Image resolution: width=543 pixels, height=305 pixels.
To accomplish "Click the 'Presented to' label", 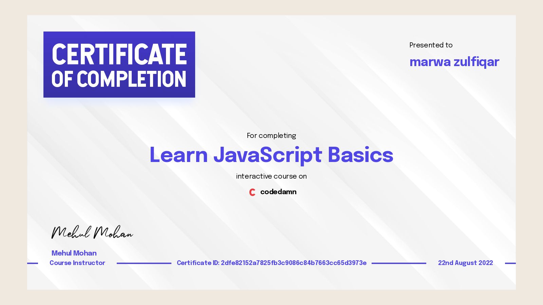I will point(431,45).
